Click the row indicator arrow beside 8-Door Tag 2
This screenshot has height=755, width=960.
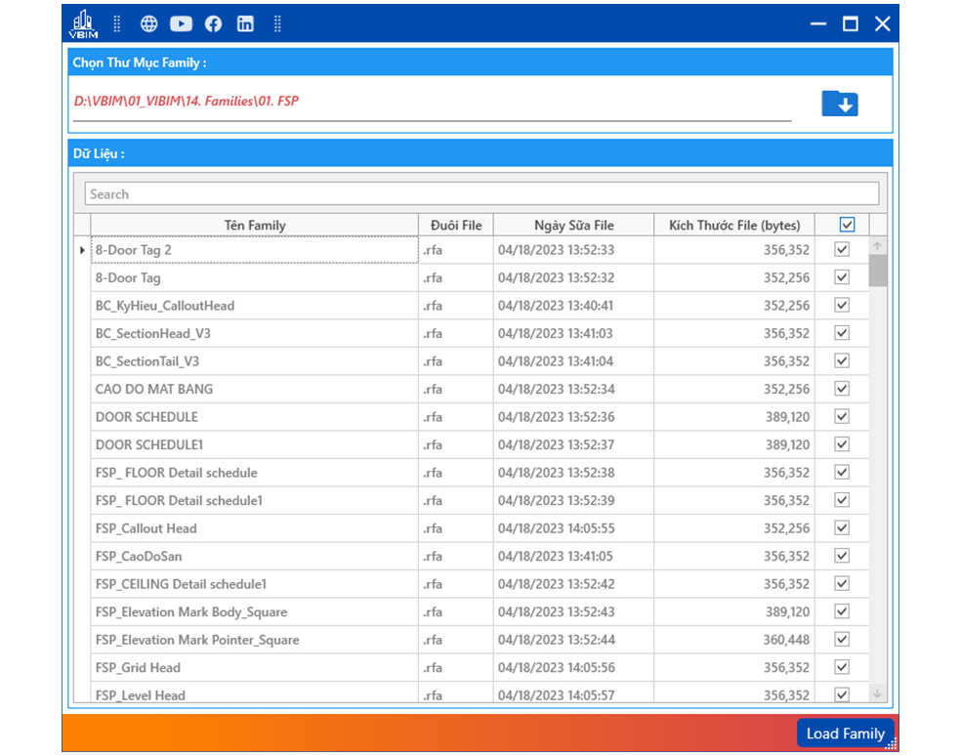82,251
